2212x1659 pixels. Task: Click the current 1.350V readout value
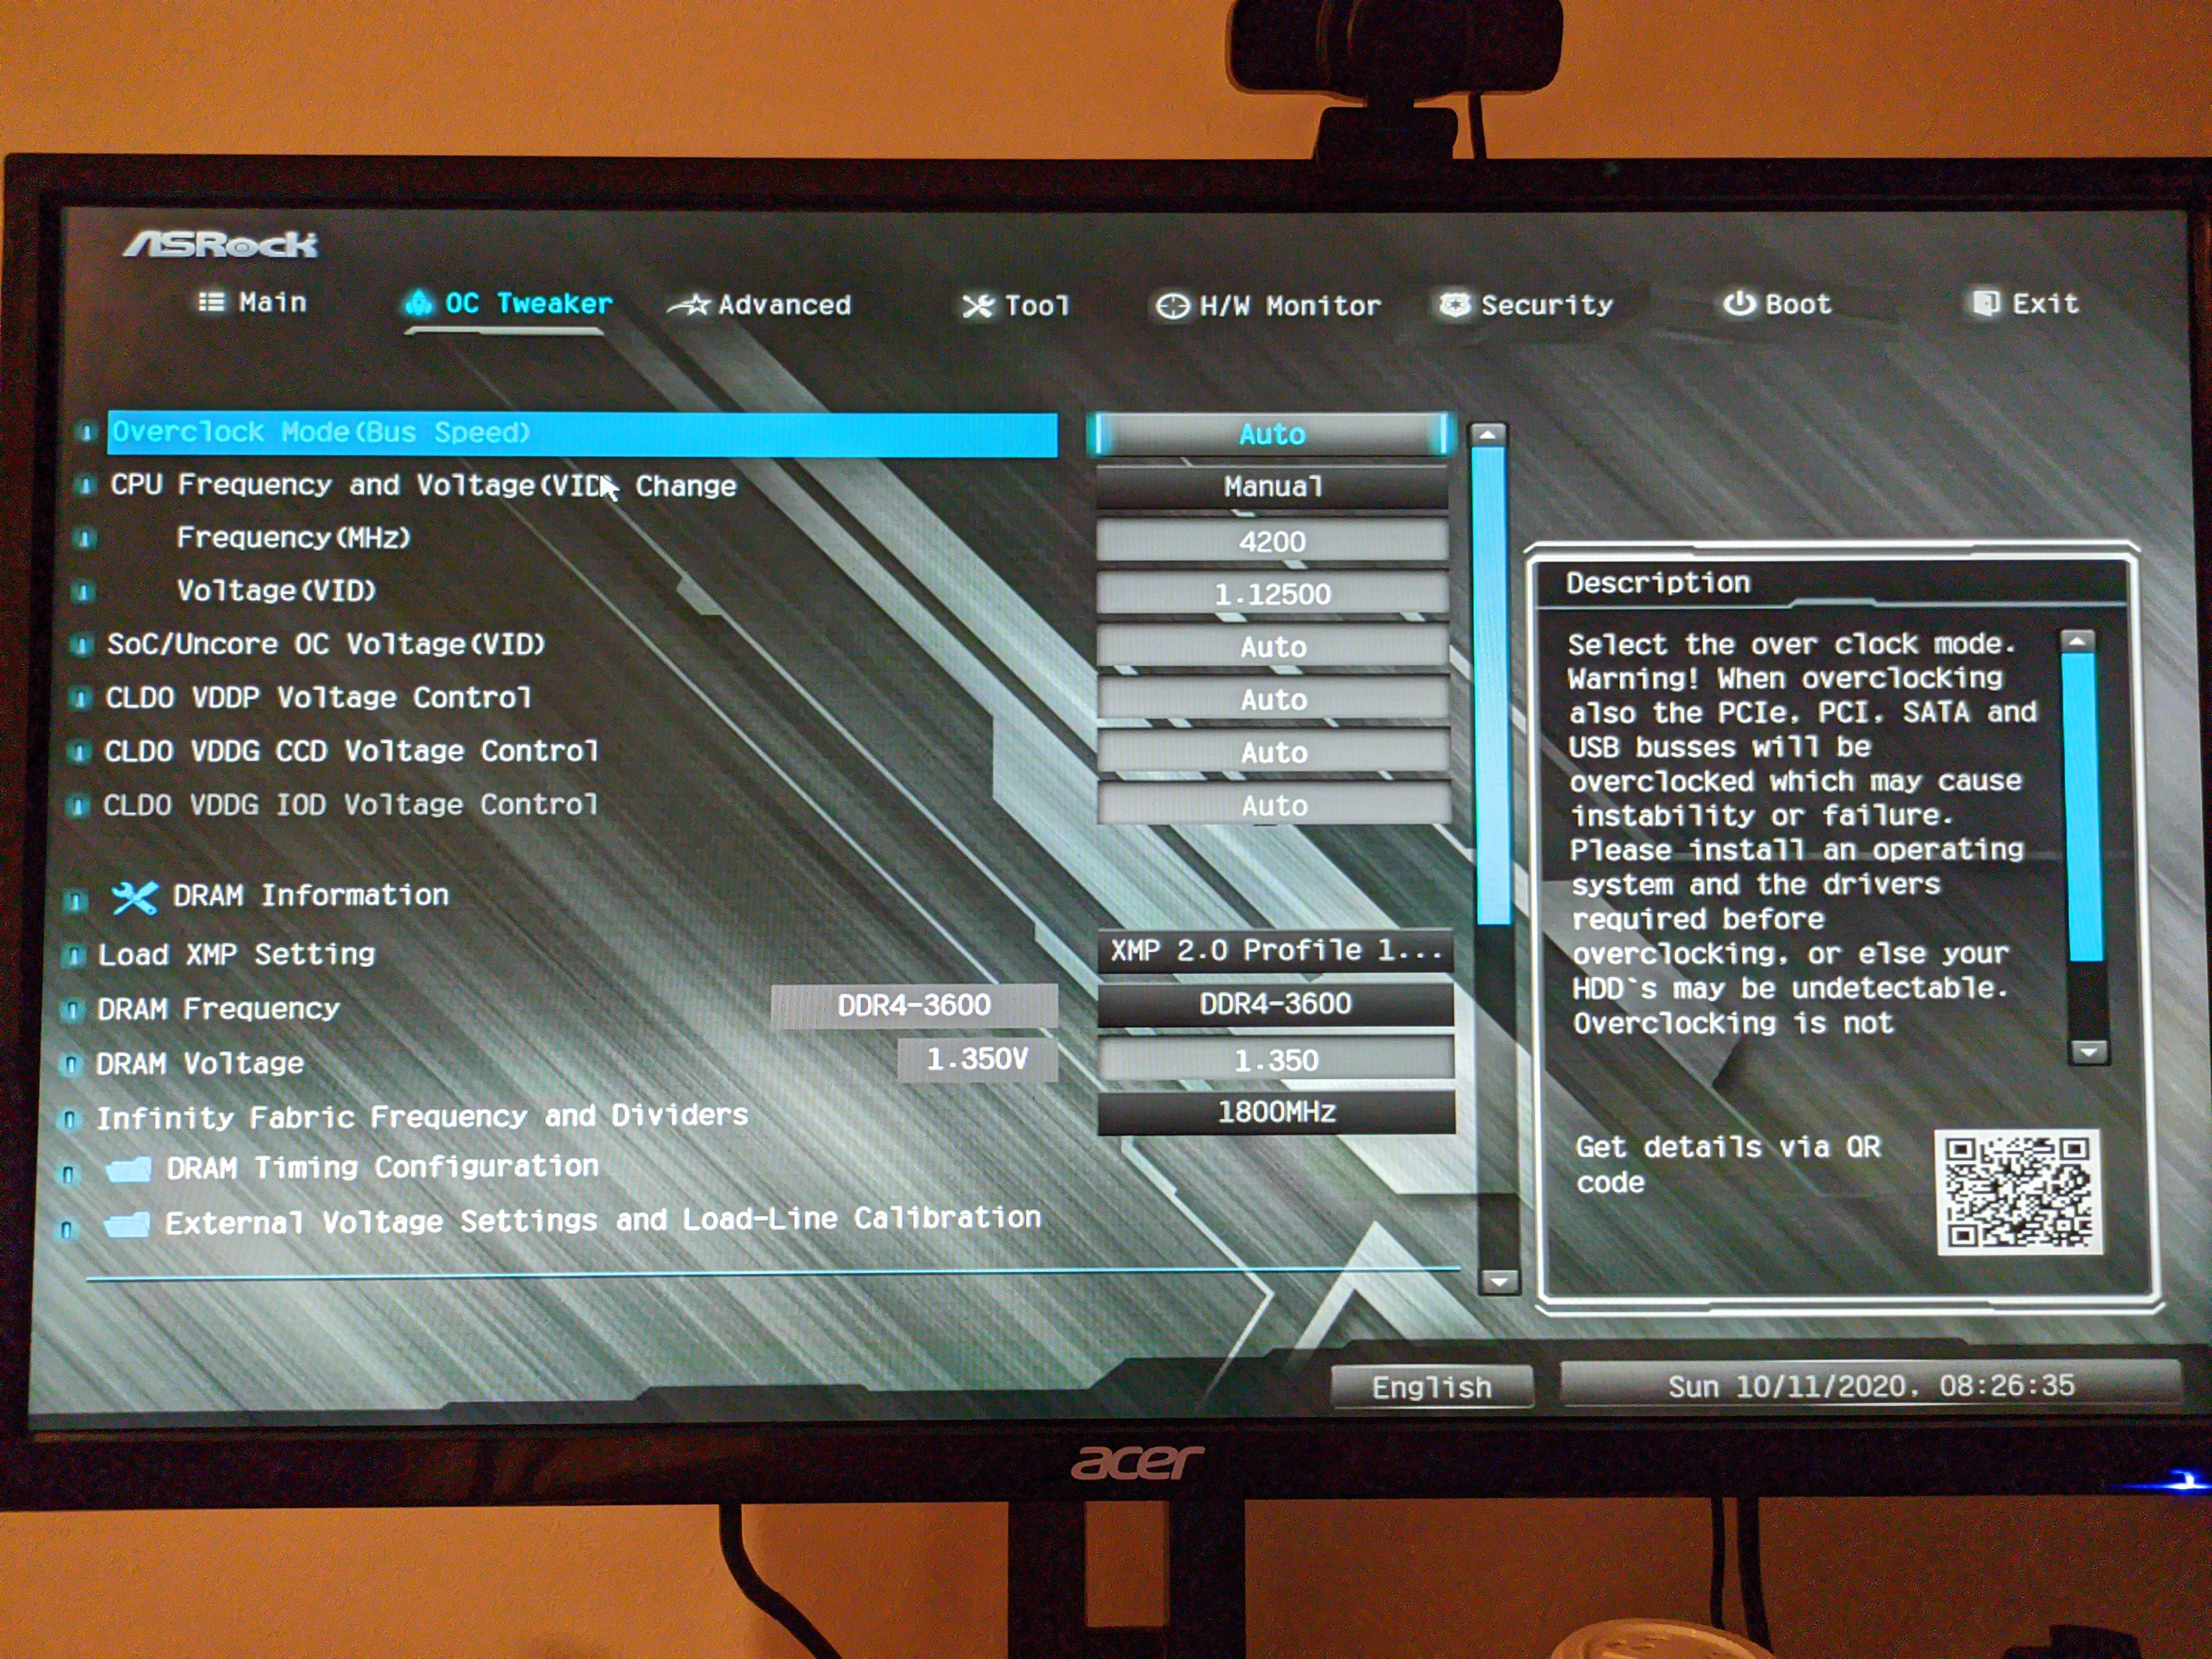click(x=977, y=1059)
